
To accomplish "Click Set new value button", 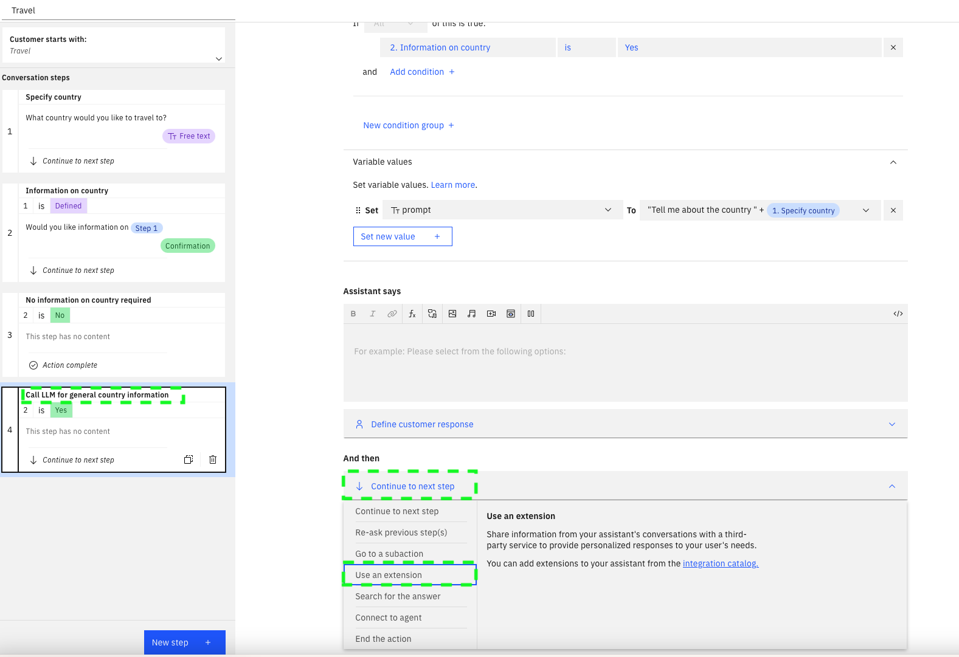I will point(403,236).
